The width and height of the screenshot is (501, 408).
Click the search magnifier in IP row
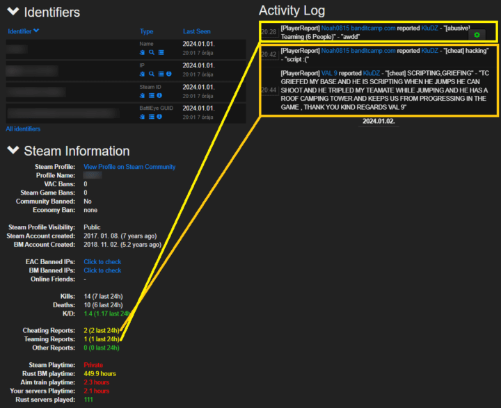tap(152, 74)
